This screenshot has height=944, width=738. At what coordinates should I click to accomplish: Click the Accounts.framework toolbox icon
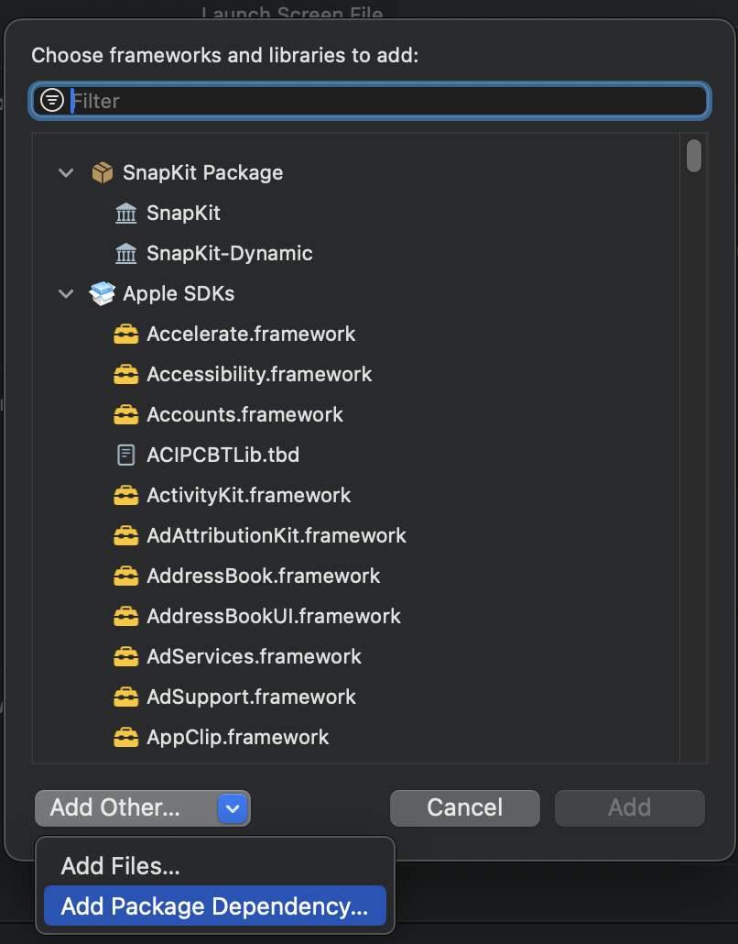[x=125, y=415]
